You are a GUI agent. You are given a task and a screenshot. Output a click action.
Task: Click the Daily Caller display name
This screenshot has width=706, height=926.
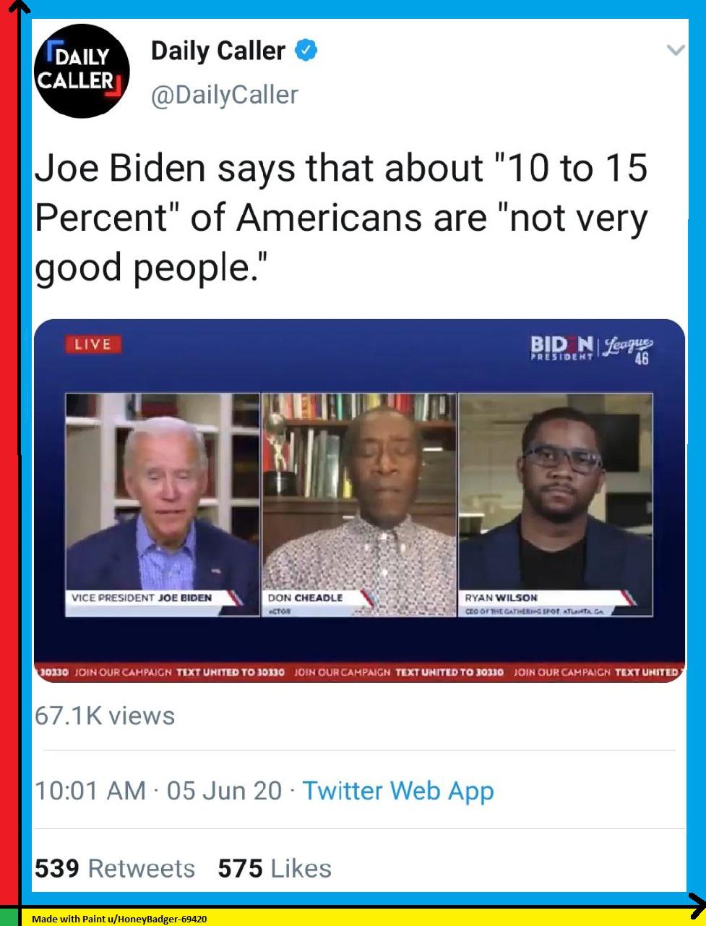point(218,51)
